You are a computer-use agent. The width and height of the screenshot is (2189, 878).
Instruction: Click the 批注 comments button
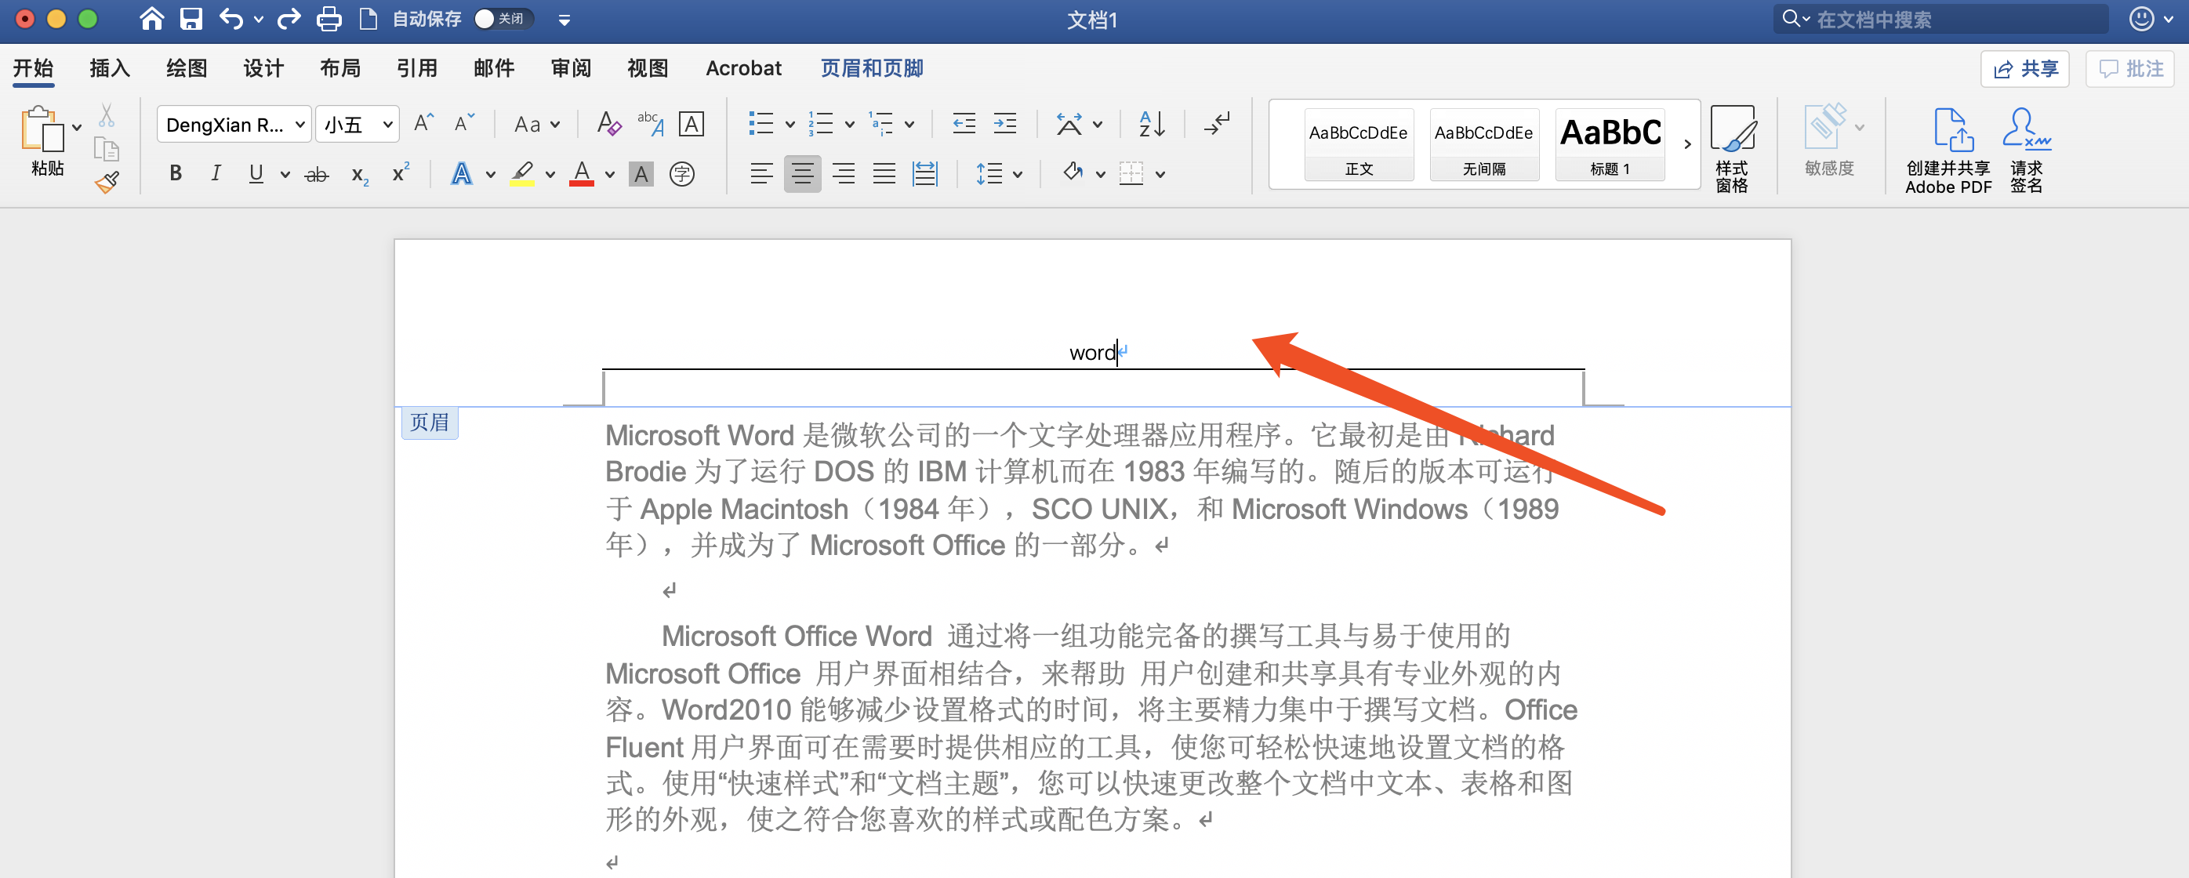2130,69
